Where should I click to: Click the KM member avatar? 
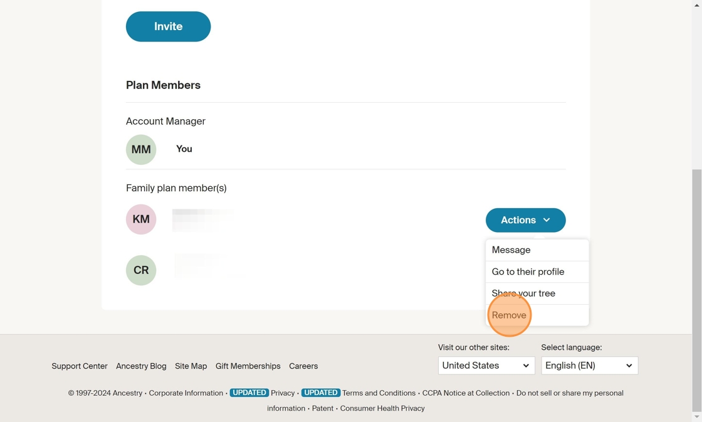(141, 219)
